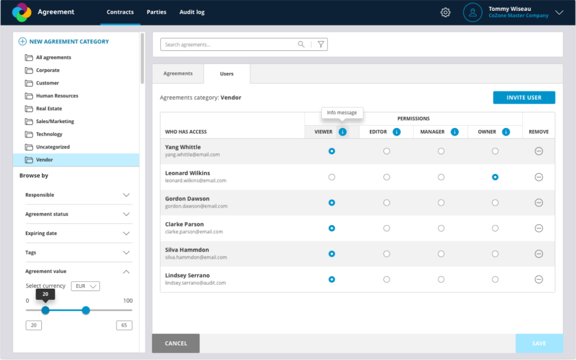576x360 pixels.
Task: Click the Editor info icon
Action: coord(396,132)
